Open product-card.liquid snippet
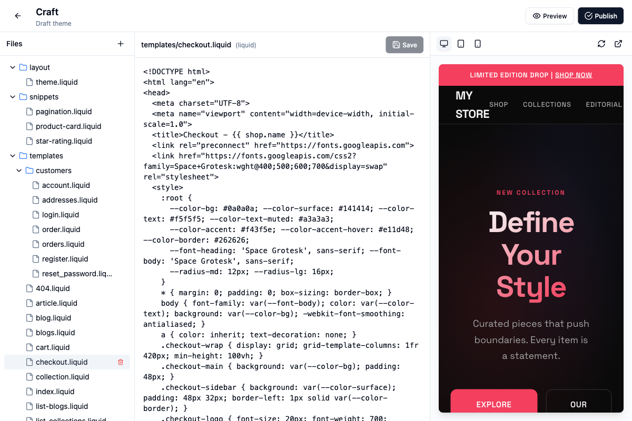The height and width of the screenshot is (421, 632). [x=68, y=126]
